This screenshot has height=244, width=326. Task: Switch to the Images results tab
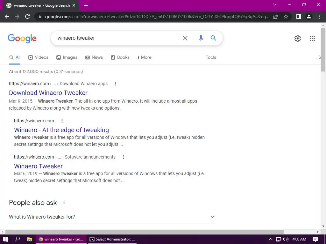coord(67,58)
